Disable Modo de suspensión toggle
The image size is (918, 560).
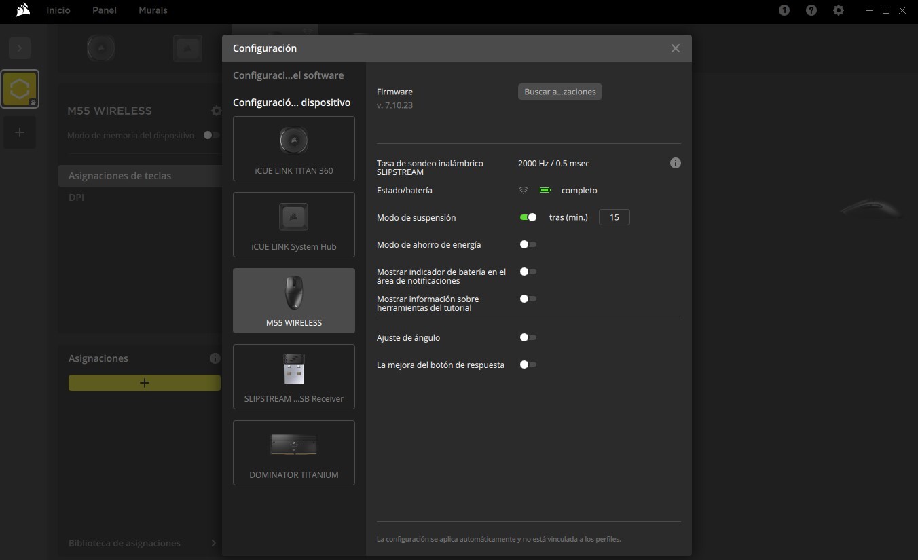[528, 217]
